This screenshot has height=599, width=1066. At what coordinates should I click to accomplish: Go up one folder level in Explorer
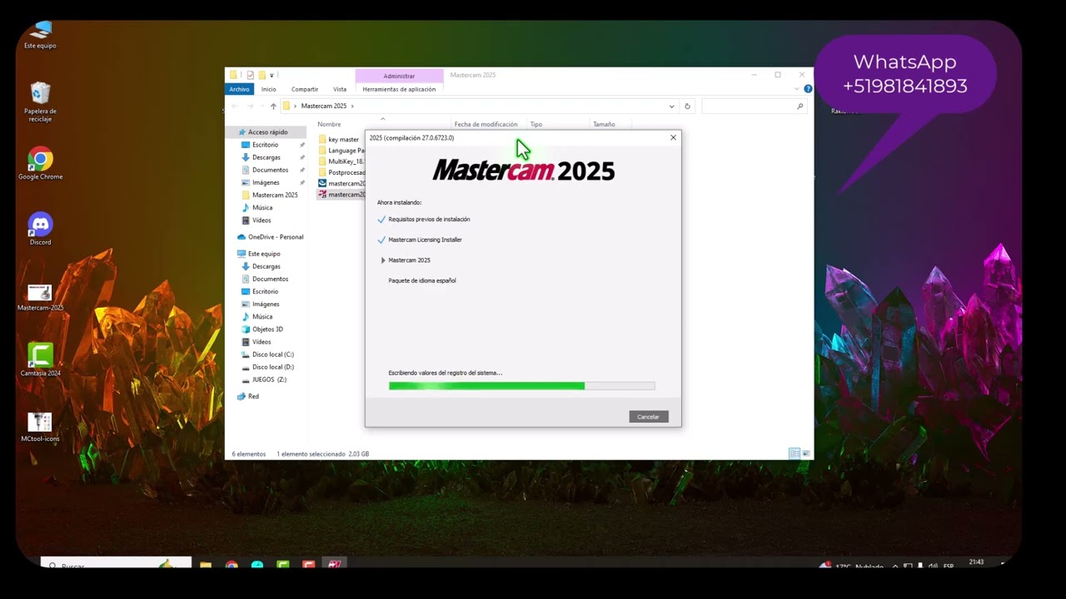click(273, 106)
